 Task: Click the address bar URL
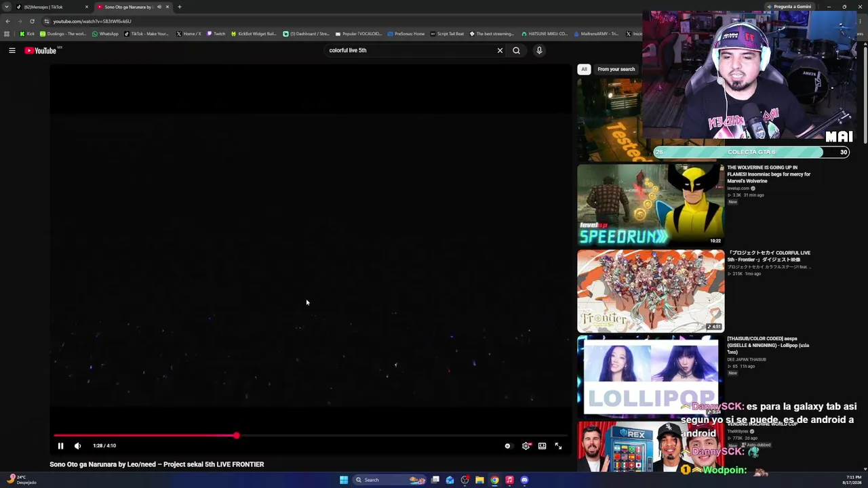[x=92, y=21]
